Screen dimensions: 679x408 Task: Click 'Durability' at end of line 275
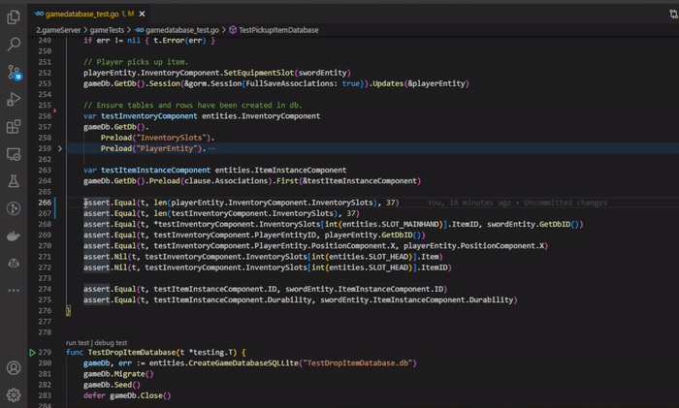492,299
